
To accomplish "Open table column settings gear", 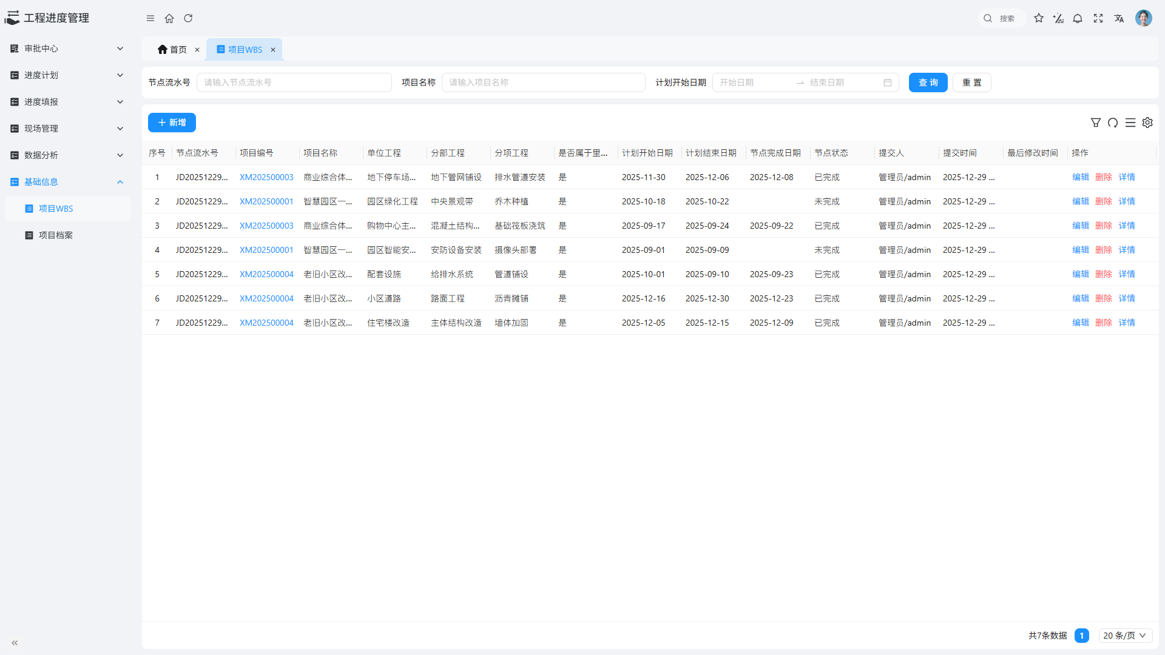I will 1147,123.
